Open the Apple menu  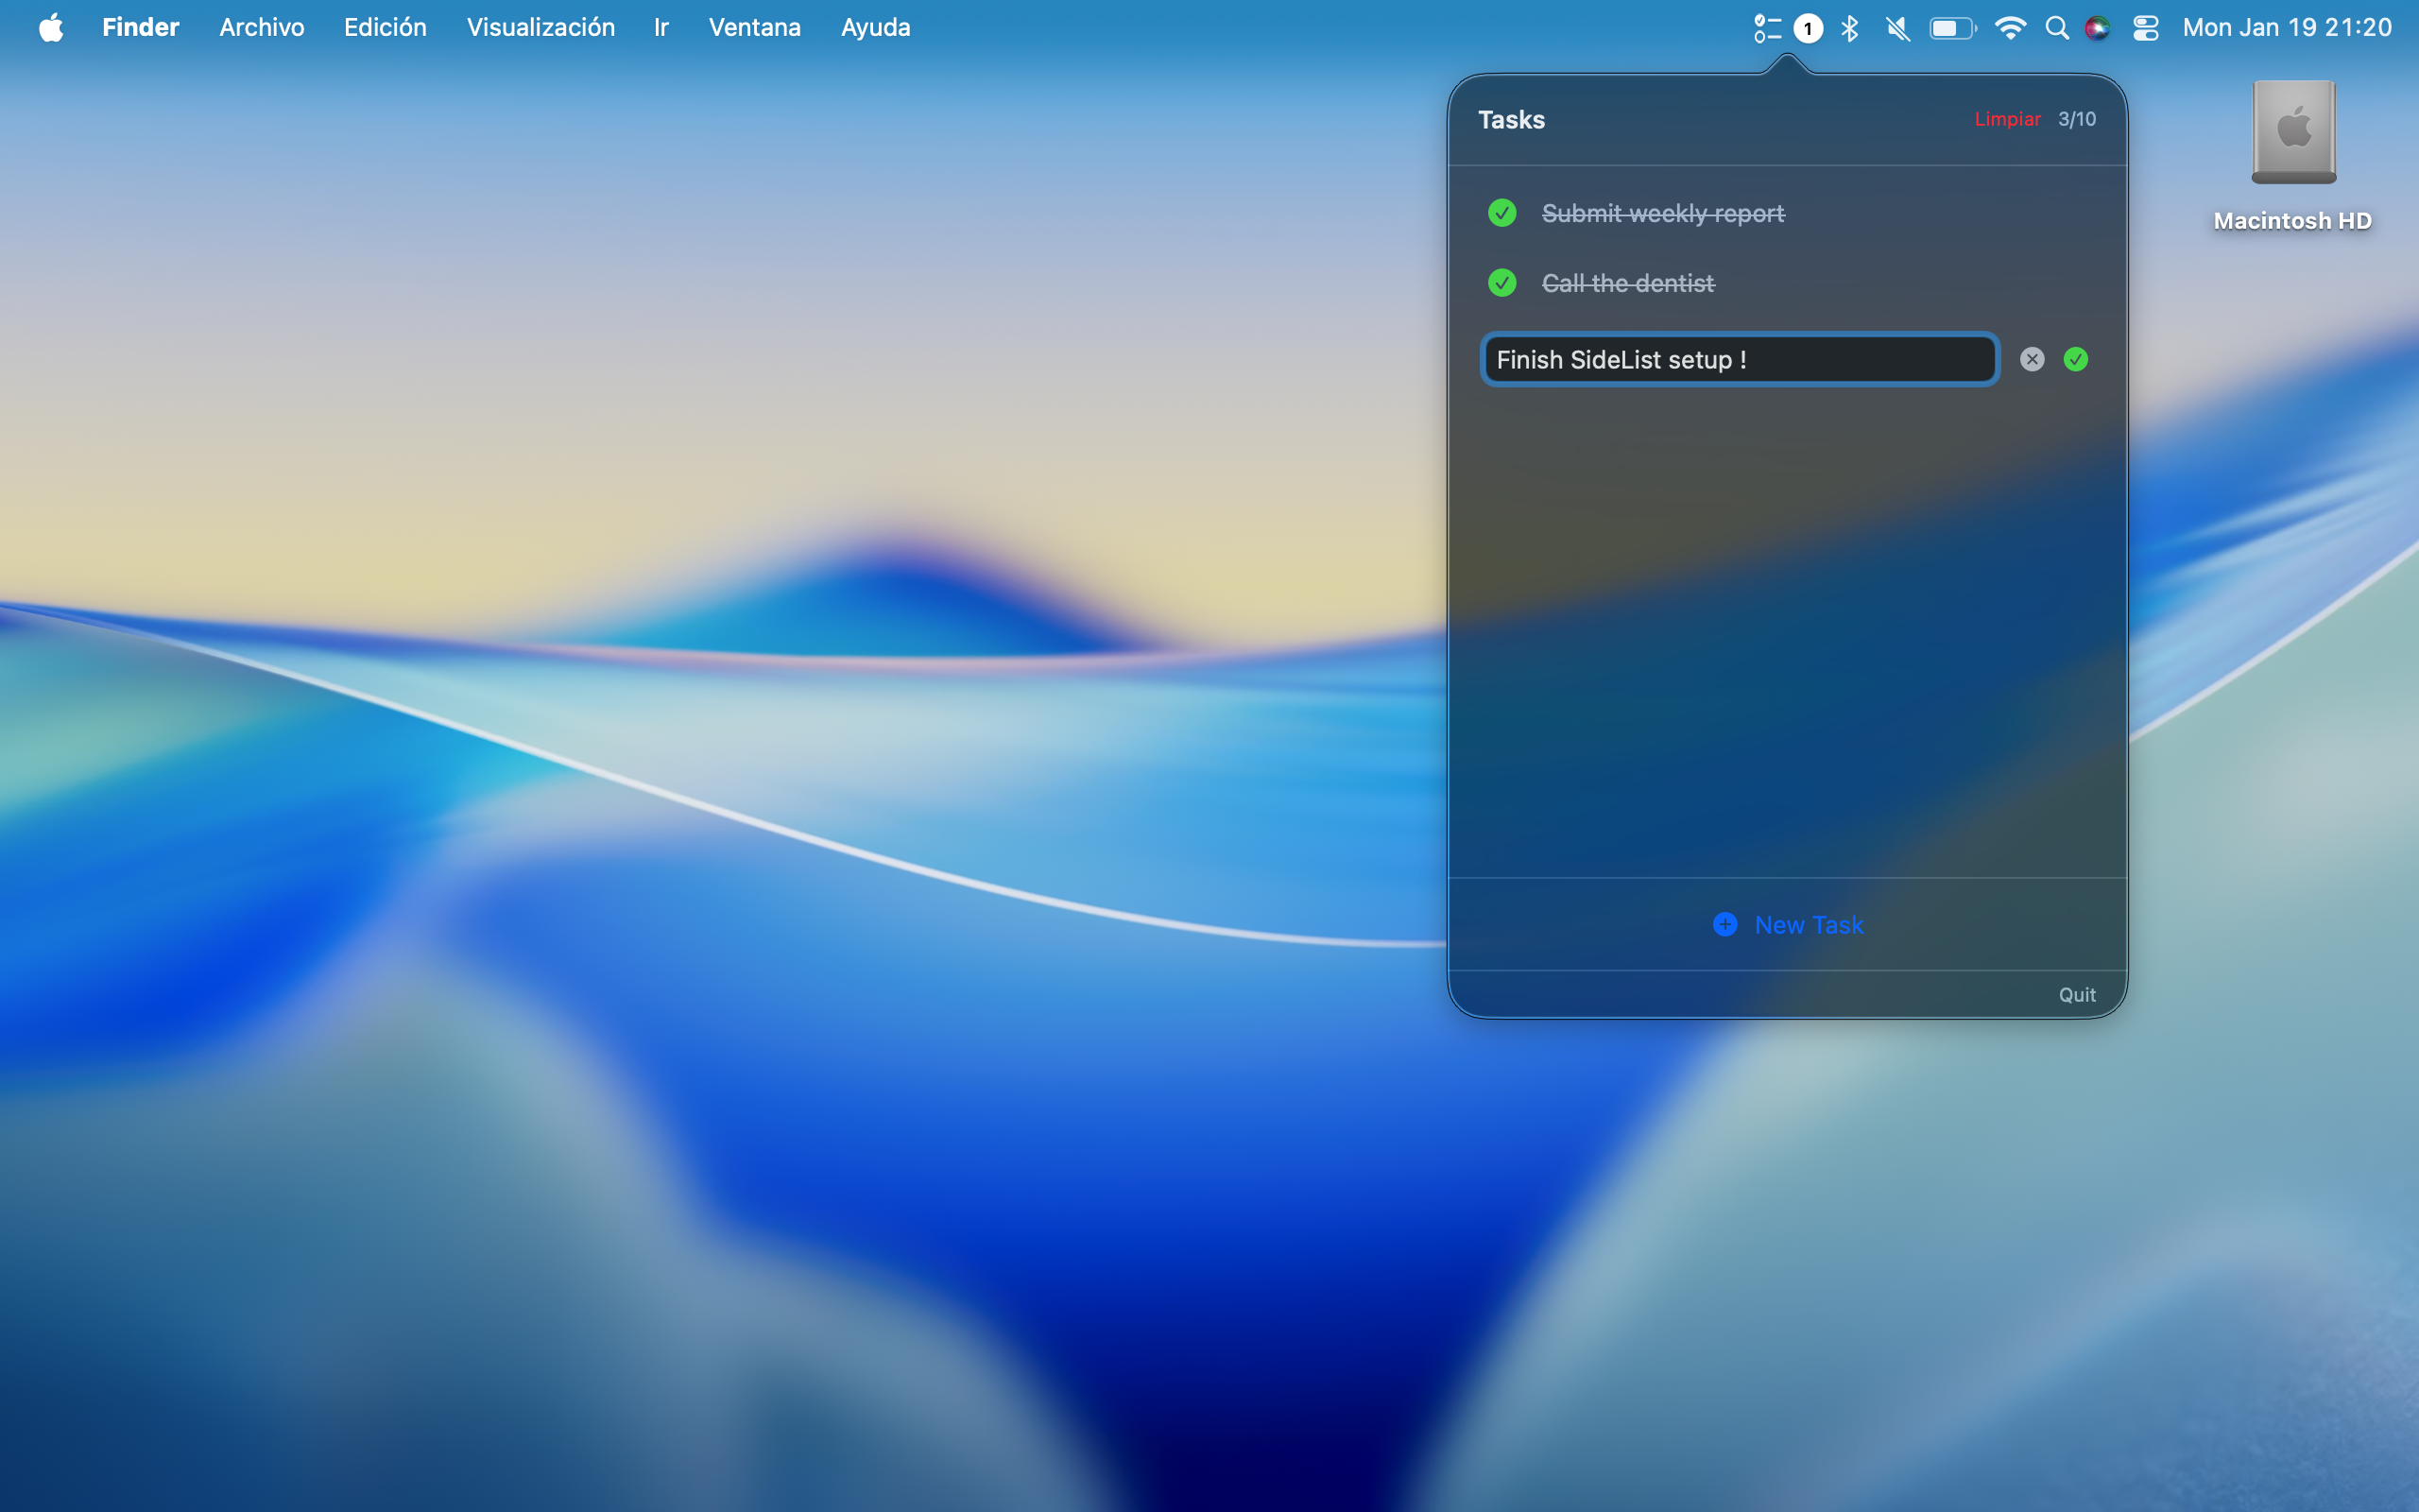point(52,27)
